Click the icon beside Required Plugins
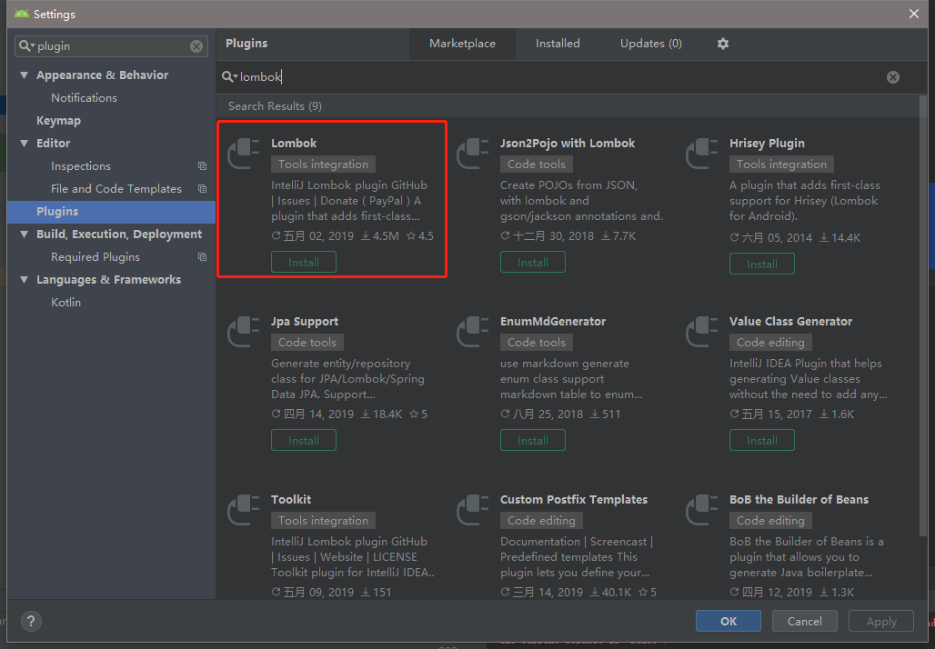This screenshot has width=935, height=649. (202, 256)
